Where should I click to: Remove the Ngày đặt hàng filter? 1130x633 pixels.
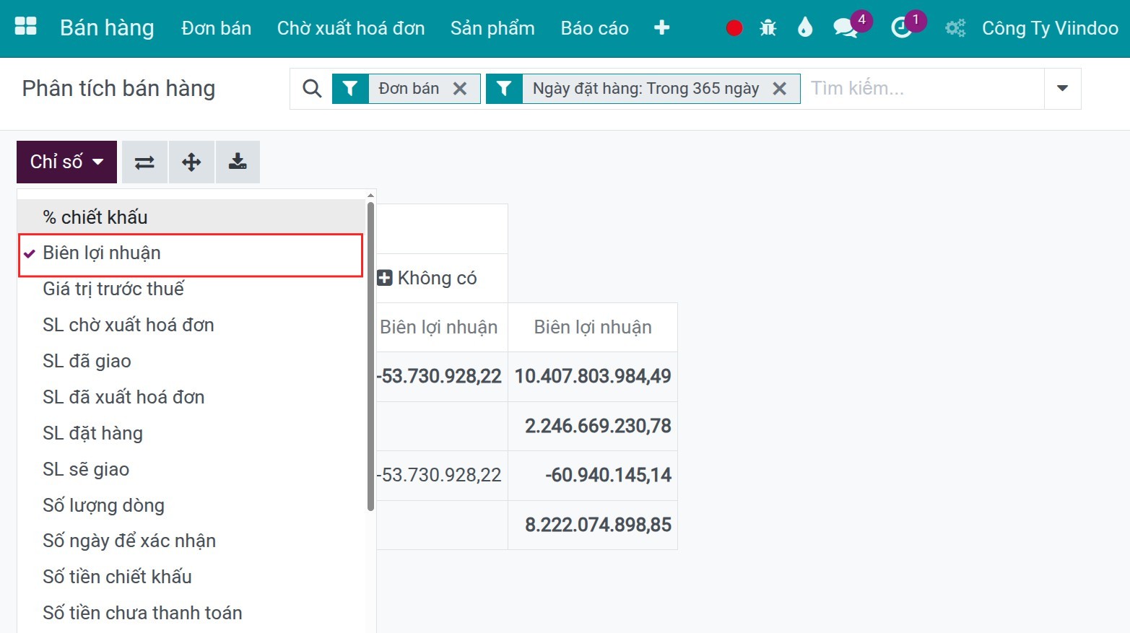780,88
